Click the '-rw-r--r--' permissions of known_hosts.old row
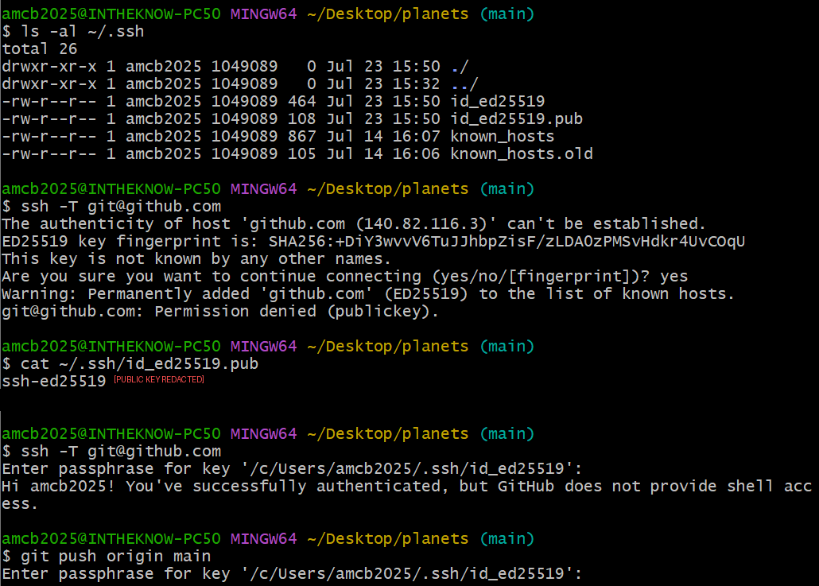 (x=49, y=154)
